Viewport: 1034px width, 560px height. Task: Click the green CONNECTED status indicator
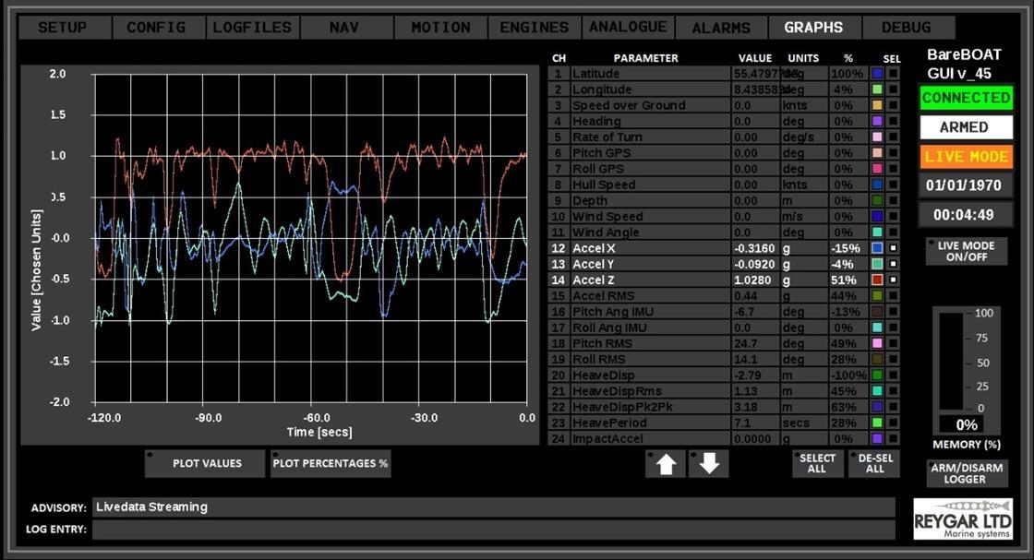966,98
